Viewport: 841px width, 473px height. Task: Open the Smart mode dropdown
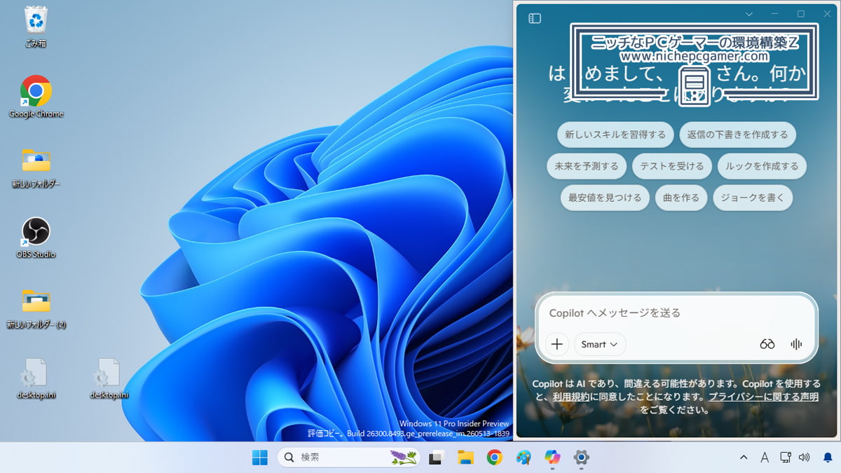(x=600, y=344)
